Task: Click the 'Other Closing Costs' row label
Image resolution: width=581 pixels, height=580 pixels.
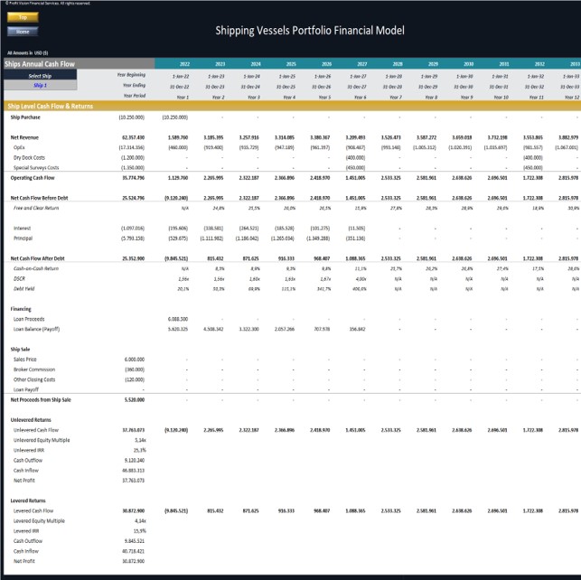Action: [34, 379]
